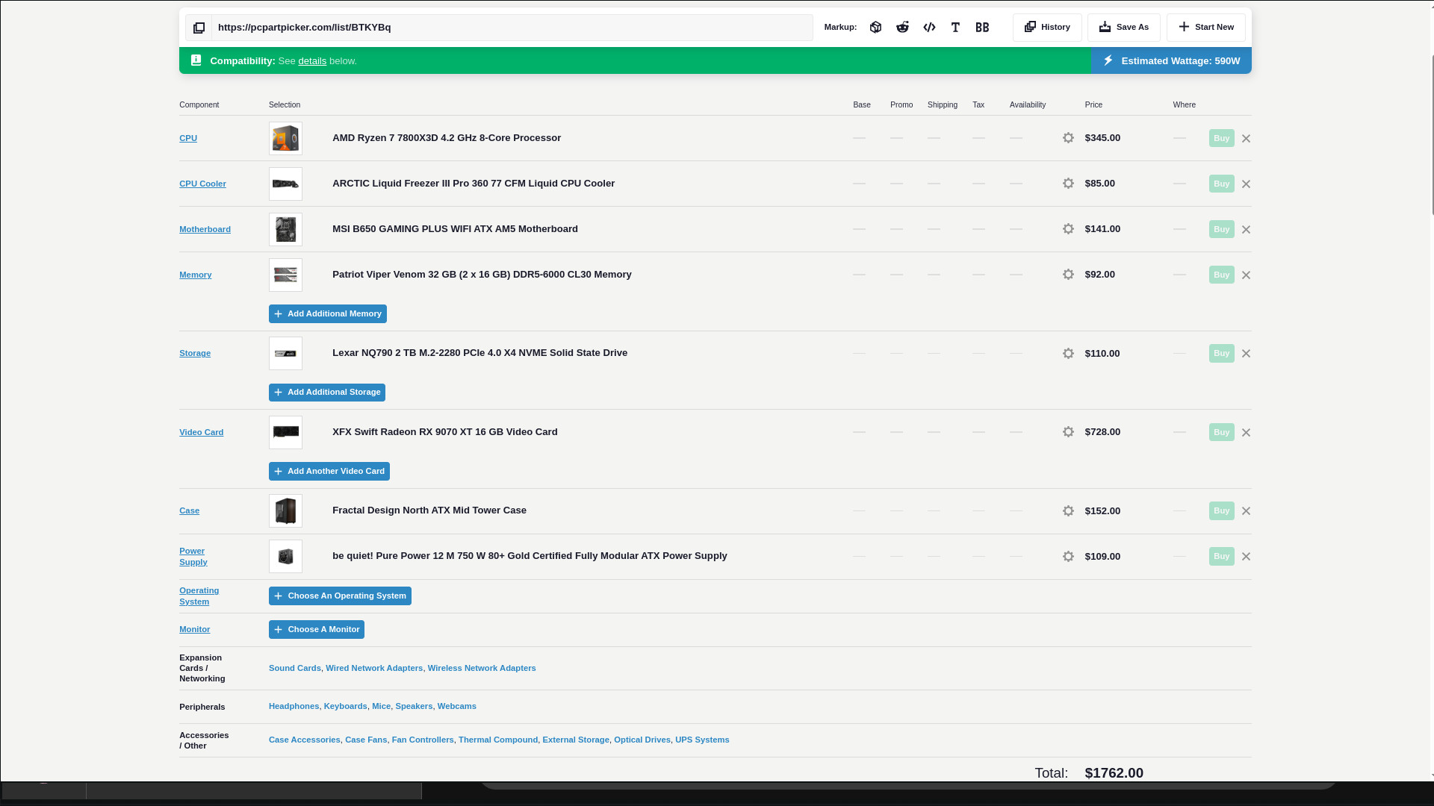Open the Patriot Viper Venom memory product name
The width and height of the screenshot is (1434, 806).
[482, 275]
